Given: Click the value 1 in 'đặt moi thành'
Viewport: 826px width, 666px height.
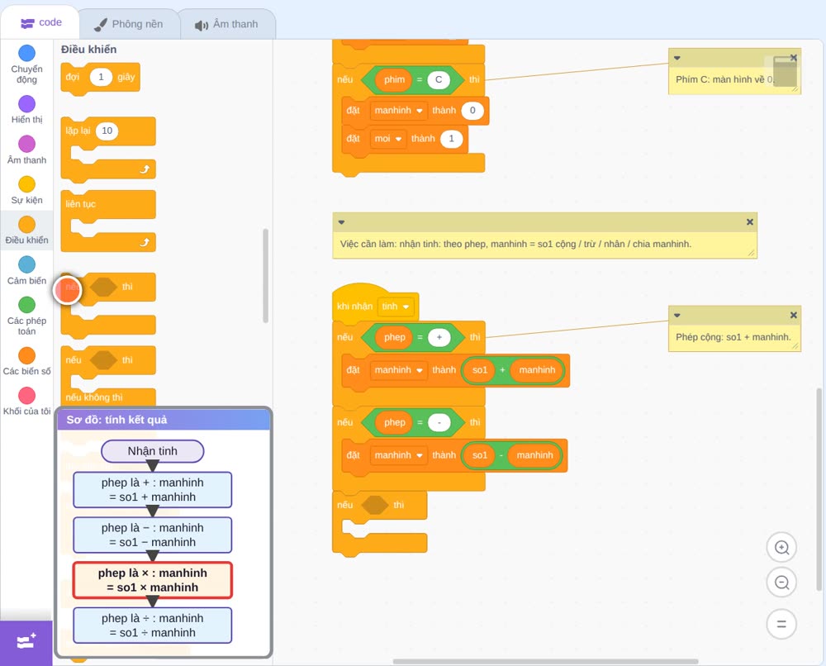Looking at the screenshot, I should click(451, 139).
